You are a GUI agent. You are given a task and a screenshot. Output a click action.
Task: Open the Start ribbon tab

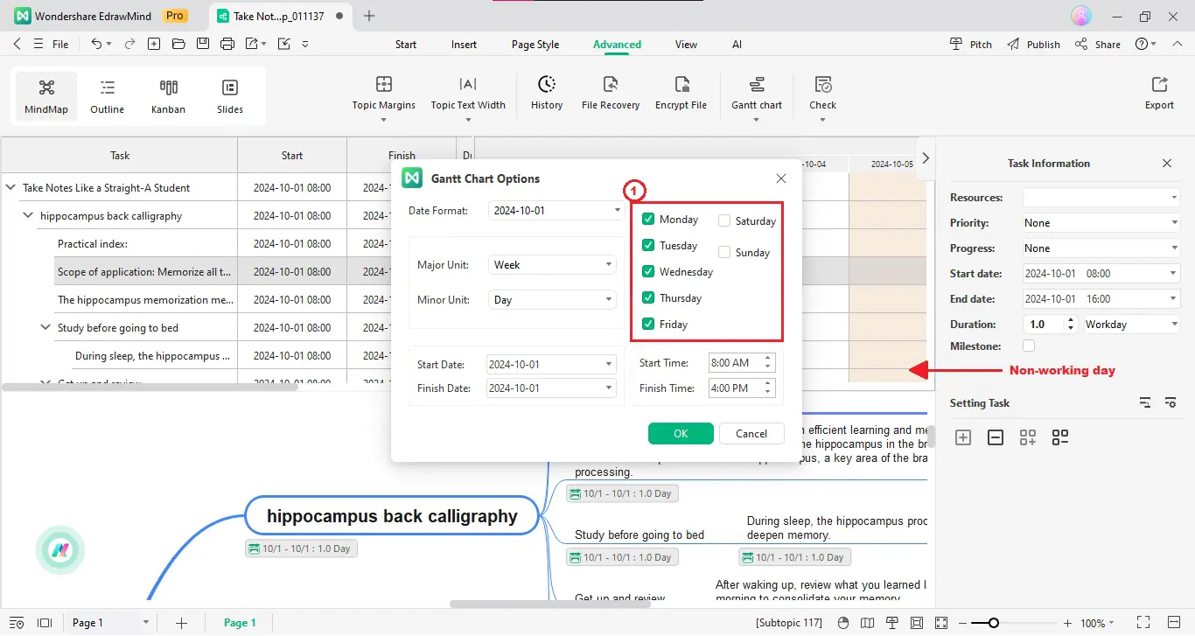(x=406, y=45)
